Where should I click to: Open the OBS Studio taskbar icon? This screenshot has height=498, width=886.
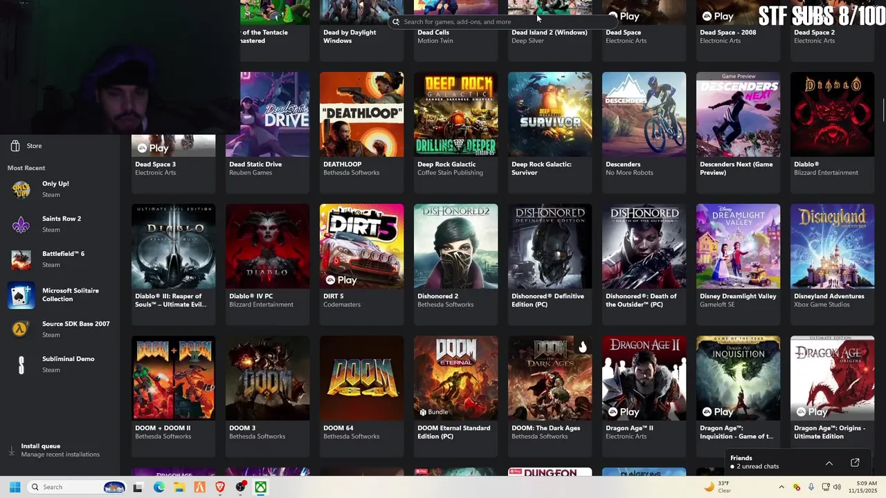tap(240, 487)
